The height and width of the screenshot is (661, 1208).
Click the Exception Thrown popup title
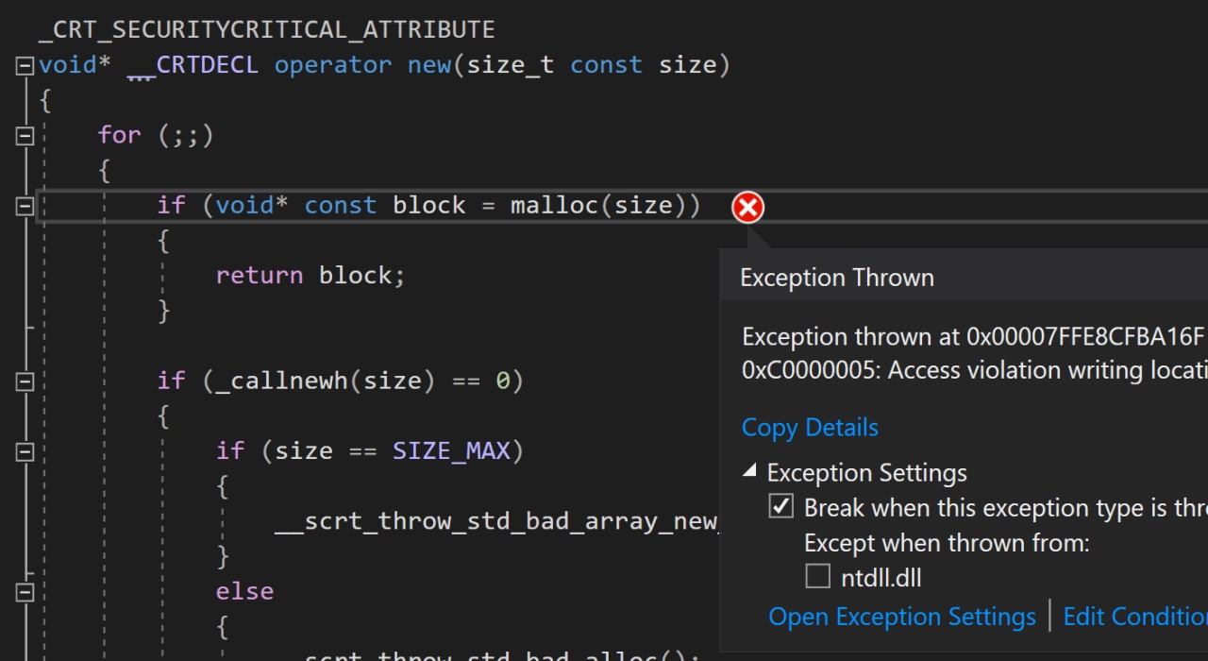(x=837, y=278)
